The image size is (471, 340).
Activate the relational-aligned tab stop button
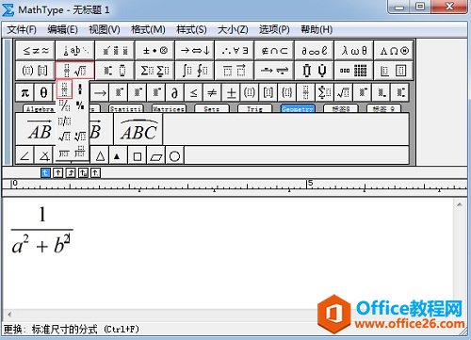coord(83,172)
